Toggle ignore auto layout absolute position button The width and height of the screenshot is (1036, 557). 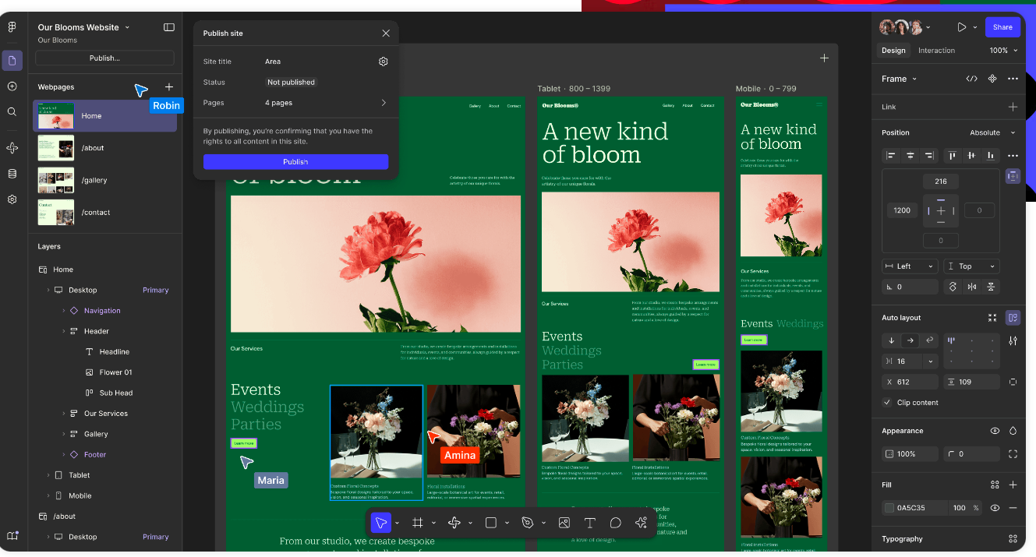tap(1013, 176)
